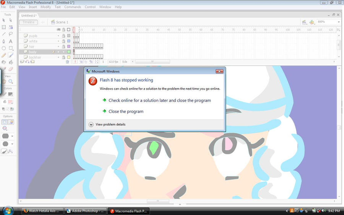Toggle visibility for all layers eye icon
Viewport: 344px width, 215px height.
[x=58, y=29]
